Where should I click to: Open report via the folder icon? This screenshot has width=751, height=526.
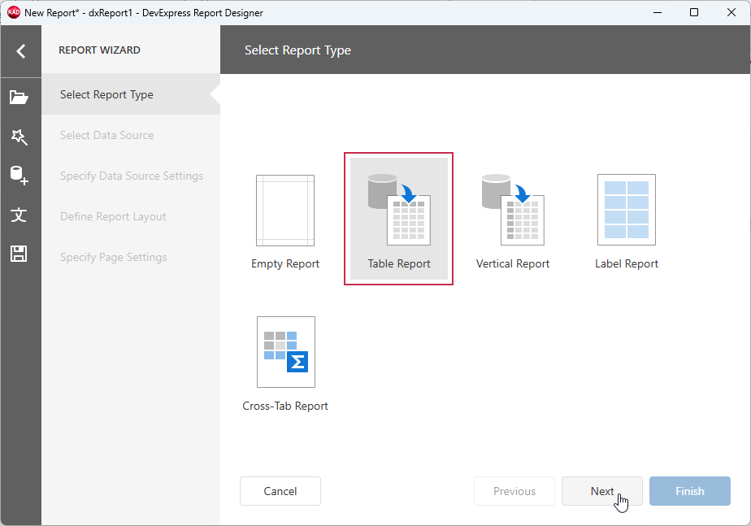pos(20,98)
